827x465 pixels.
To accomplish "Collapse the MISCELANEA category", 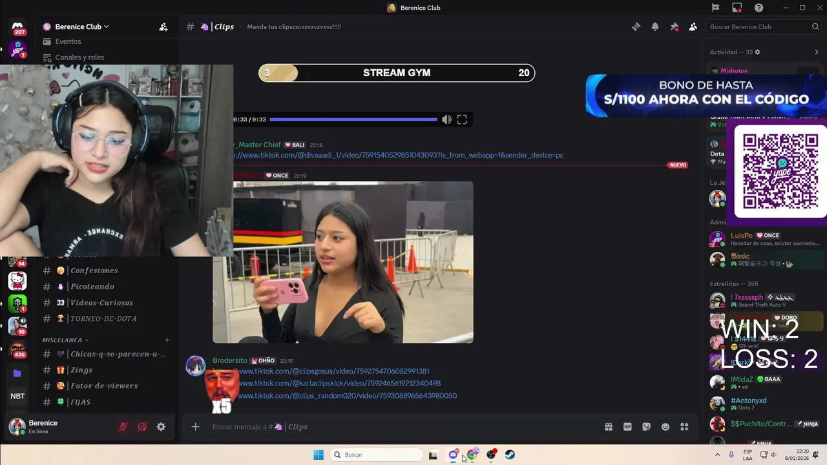I will [x=65, y=340].
